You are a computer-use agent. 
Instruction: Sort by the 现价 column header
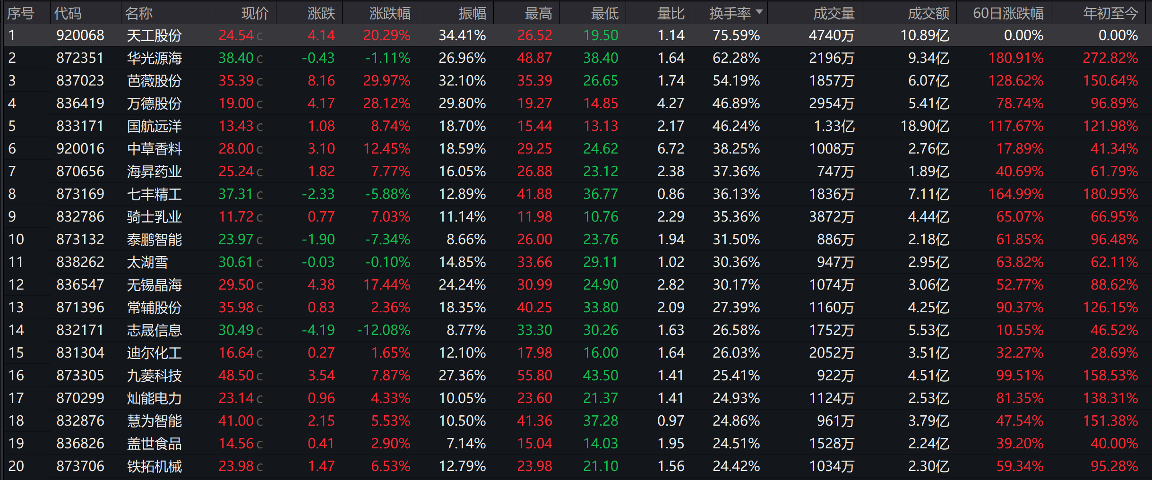(255, 13)
